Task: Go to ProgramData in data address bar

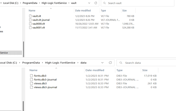Action: (31, 63)
